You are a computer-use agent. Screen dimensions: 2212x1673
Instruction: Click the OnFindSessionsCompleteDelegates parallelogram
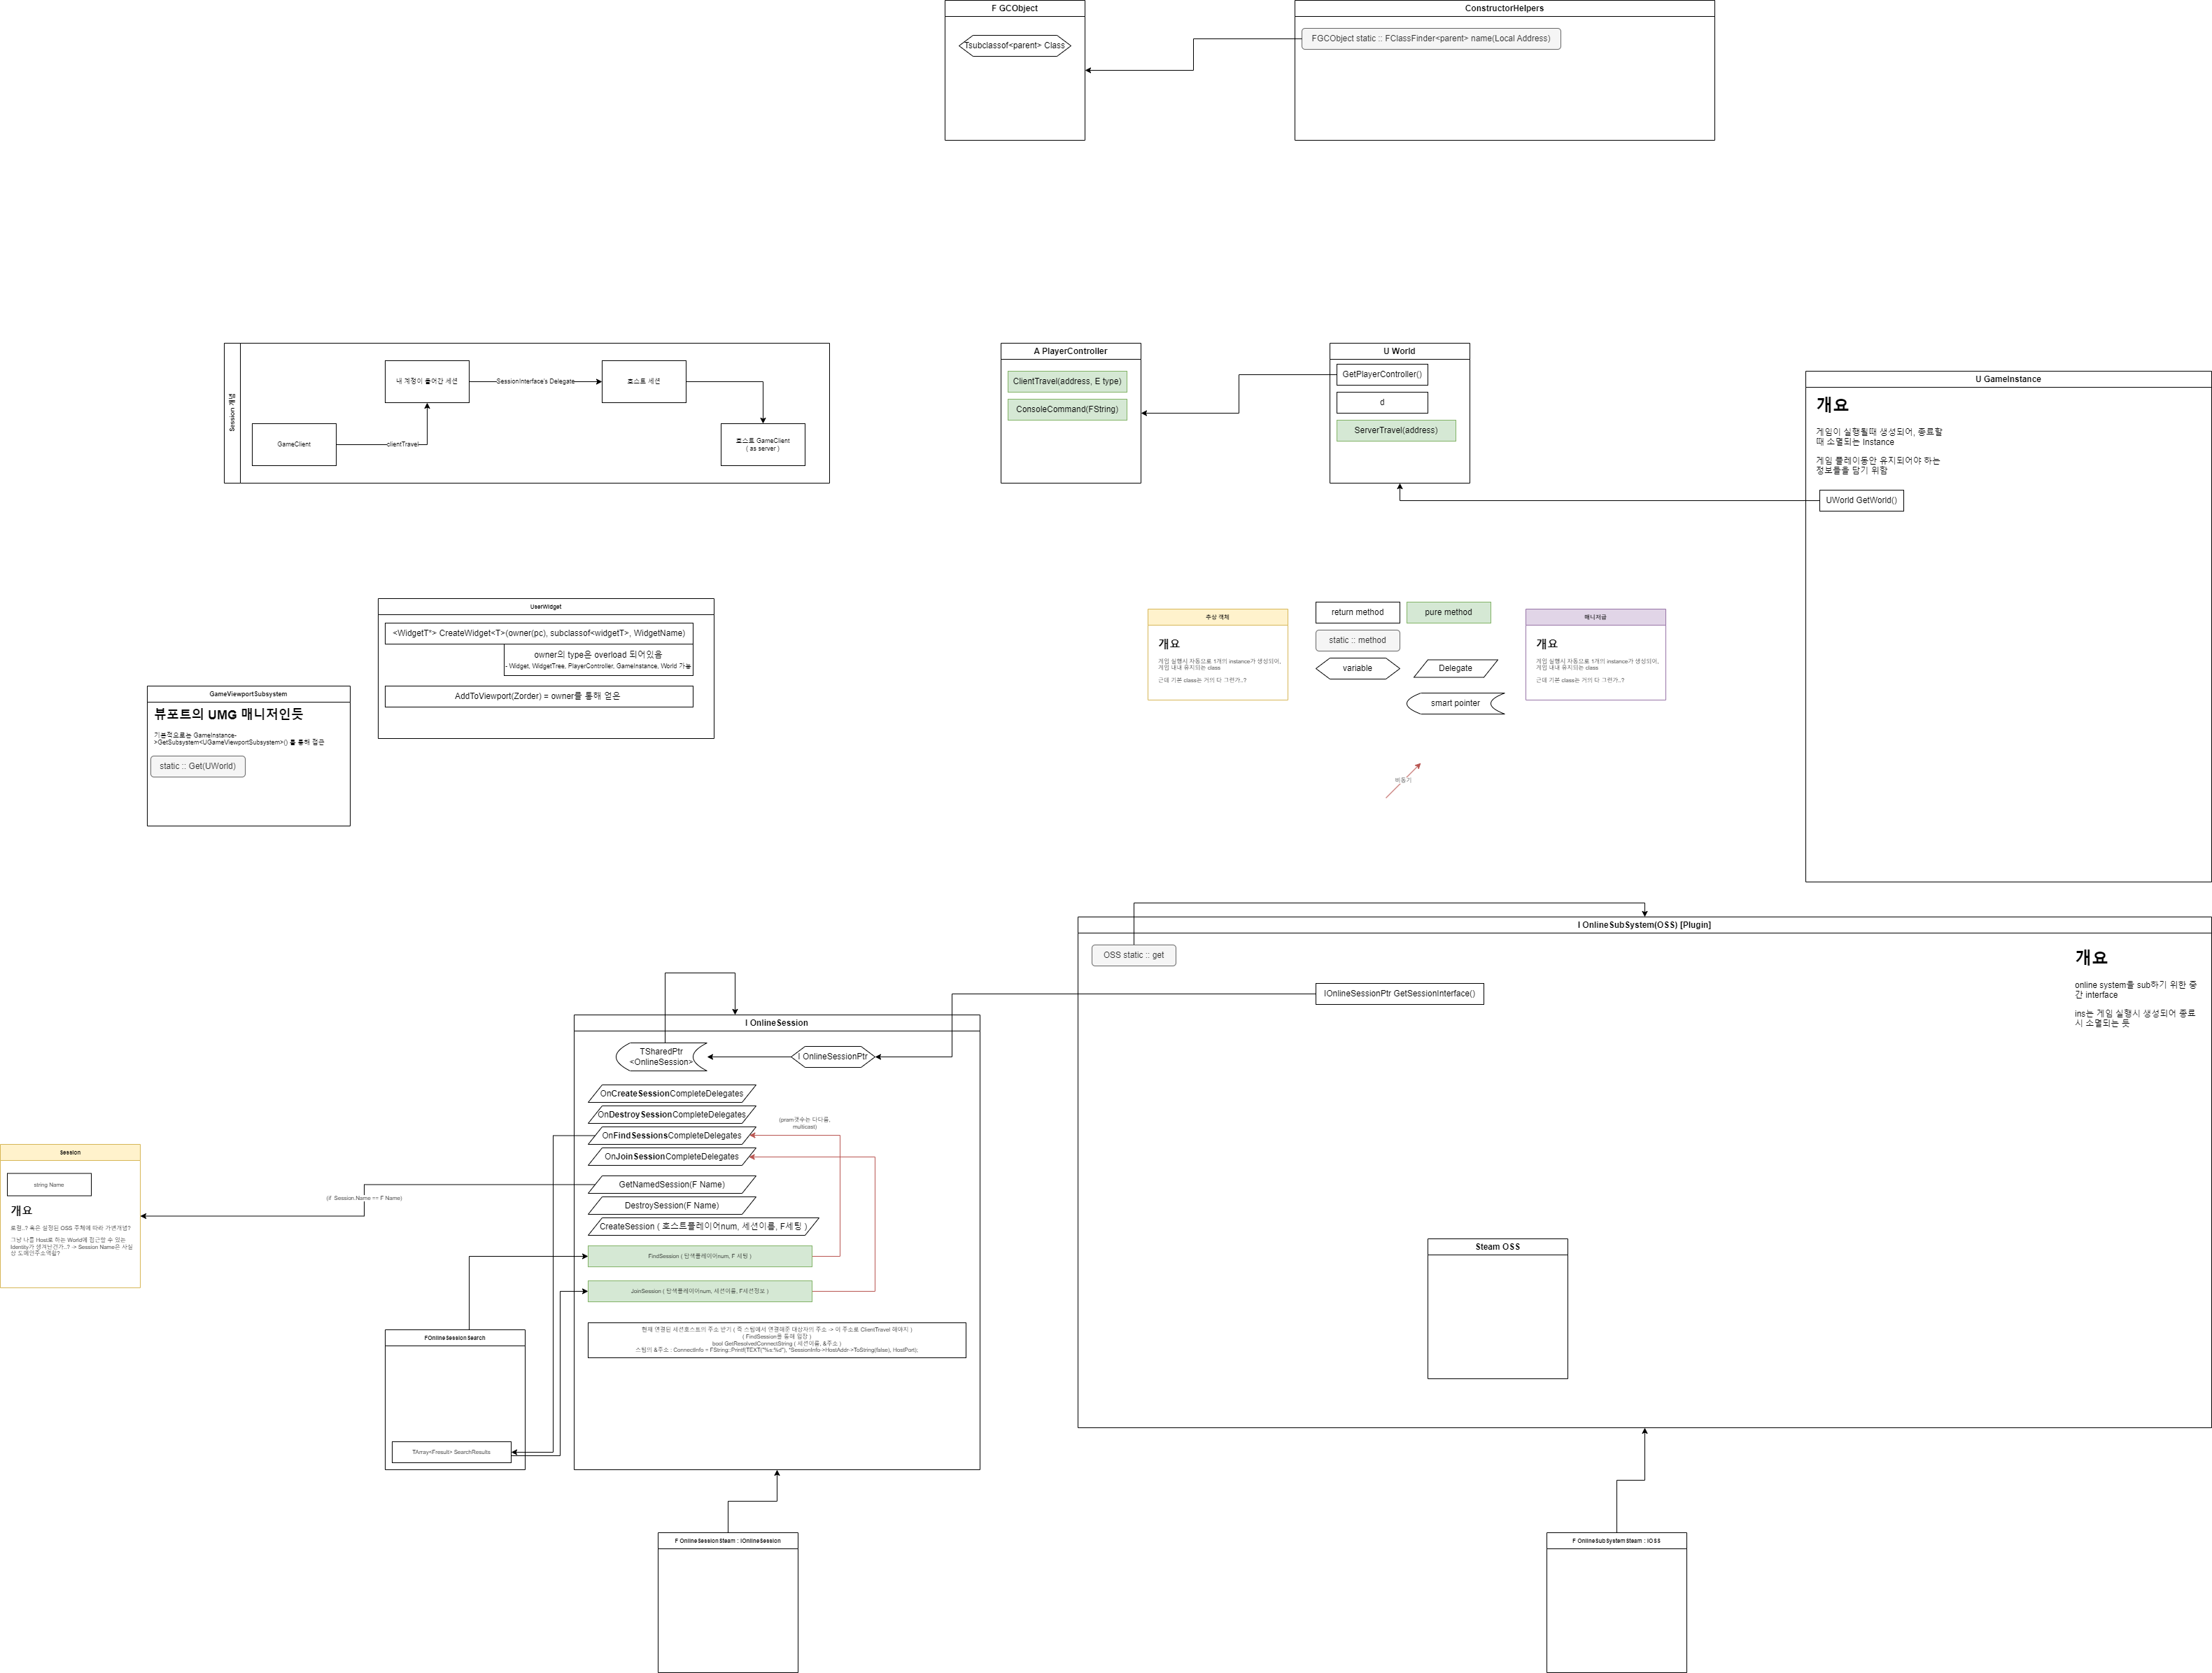tap(671, 1135)
